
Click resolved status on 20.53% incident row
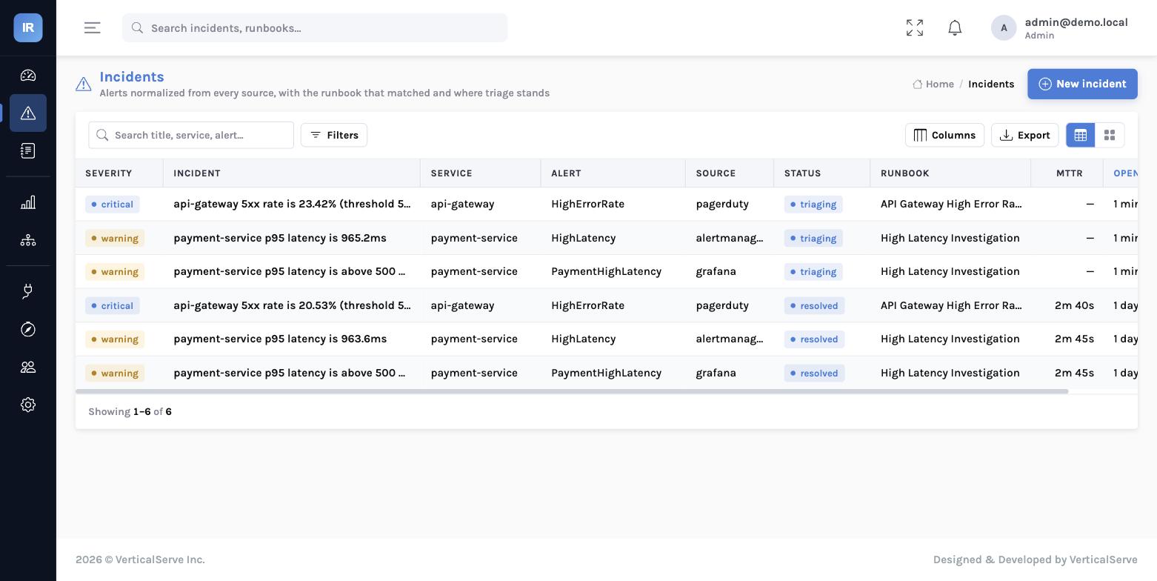tap(814, 305)
